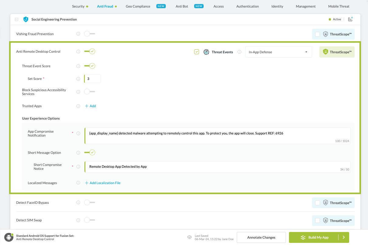Click the Set Score input field

point(93,79)
